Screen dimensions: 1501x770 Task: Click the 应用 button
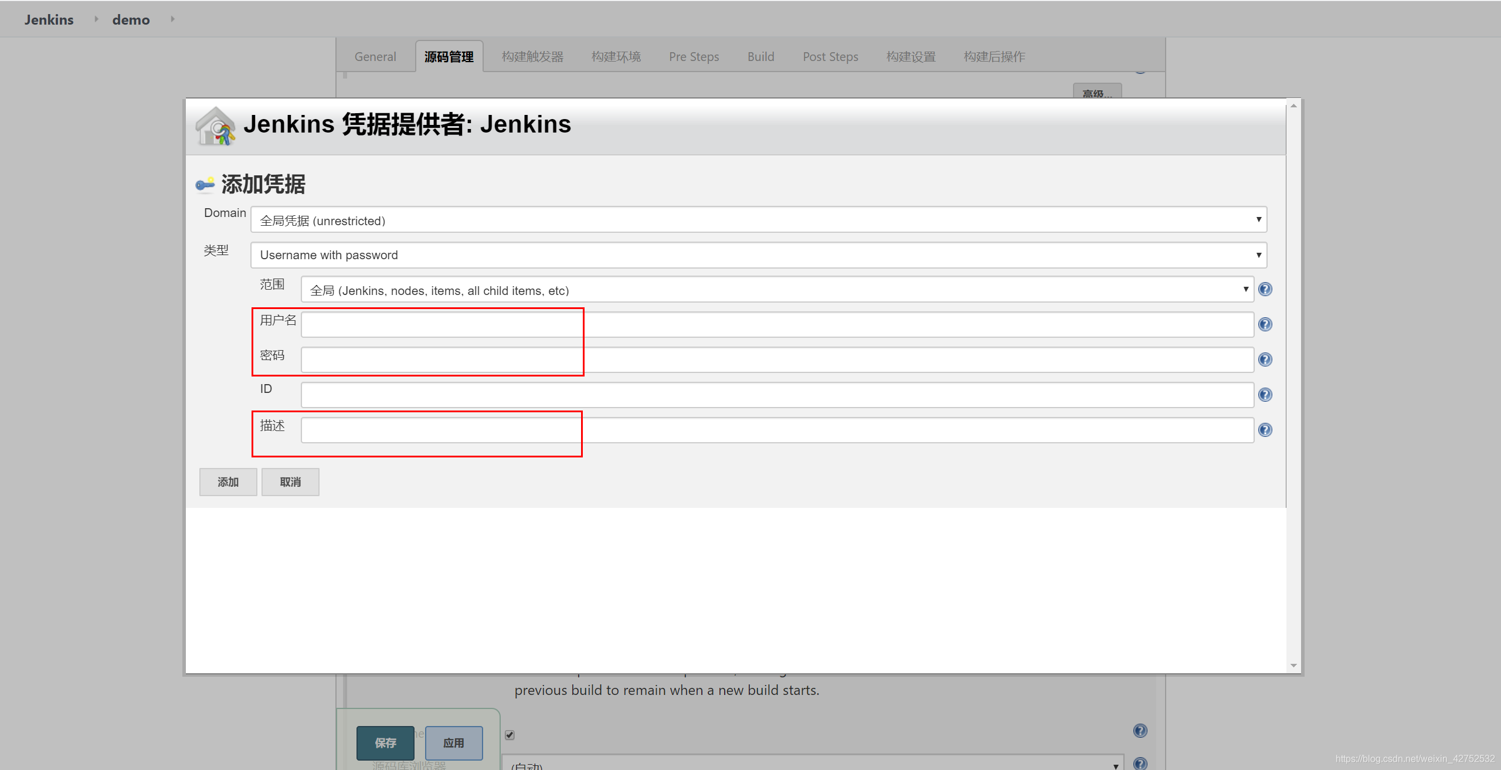(454, 743)
